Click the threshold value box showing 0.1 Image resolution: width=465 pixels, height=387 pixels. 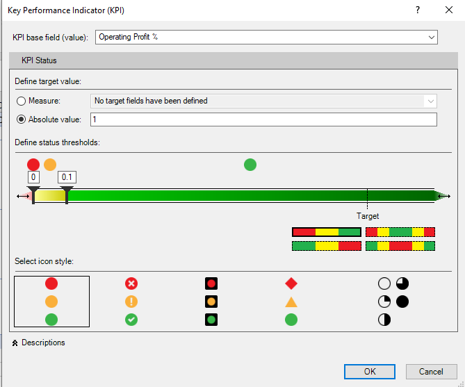(67, 177)
